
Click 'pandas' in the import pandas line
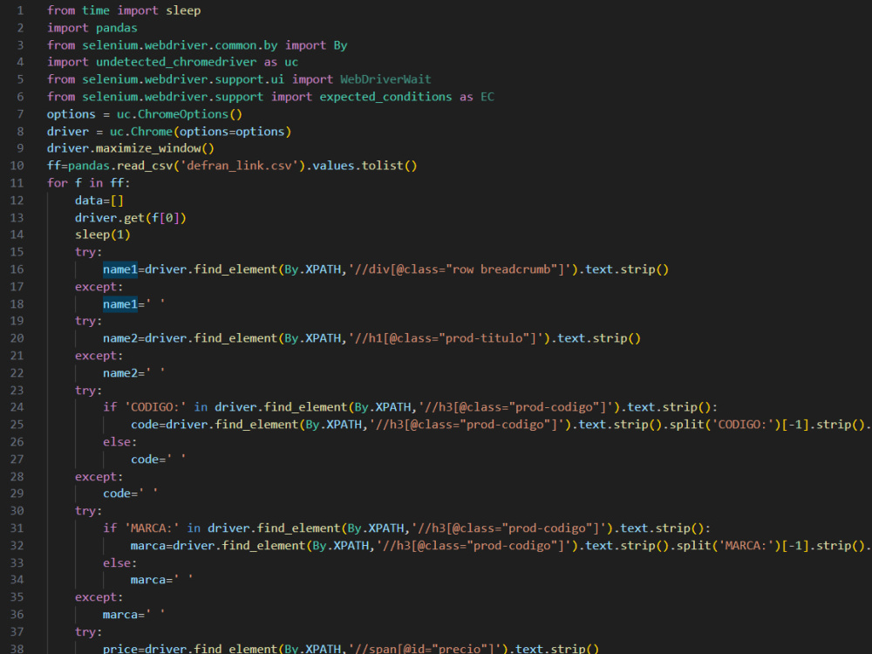click(116, 28)
